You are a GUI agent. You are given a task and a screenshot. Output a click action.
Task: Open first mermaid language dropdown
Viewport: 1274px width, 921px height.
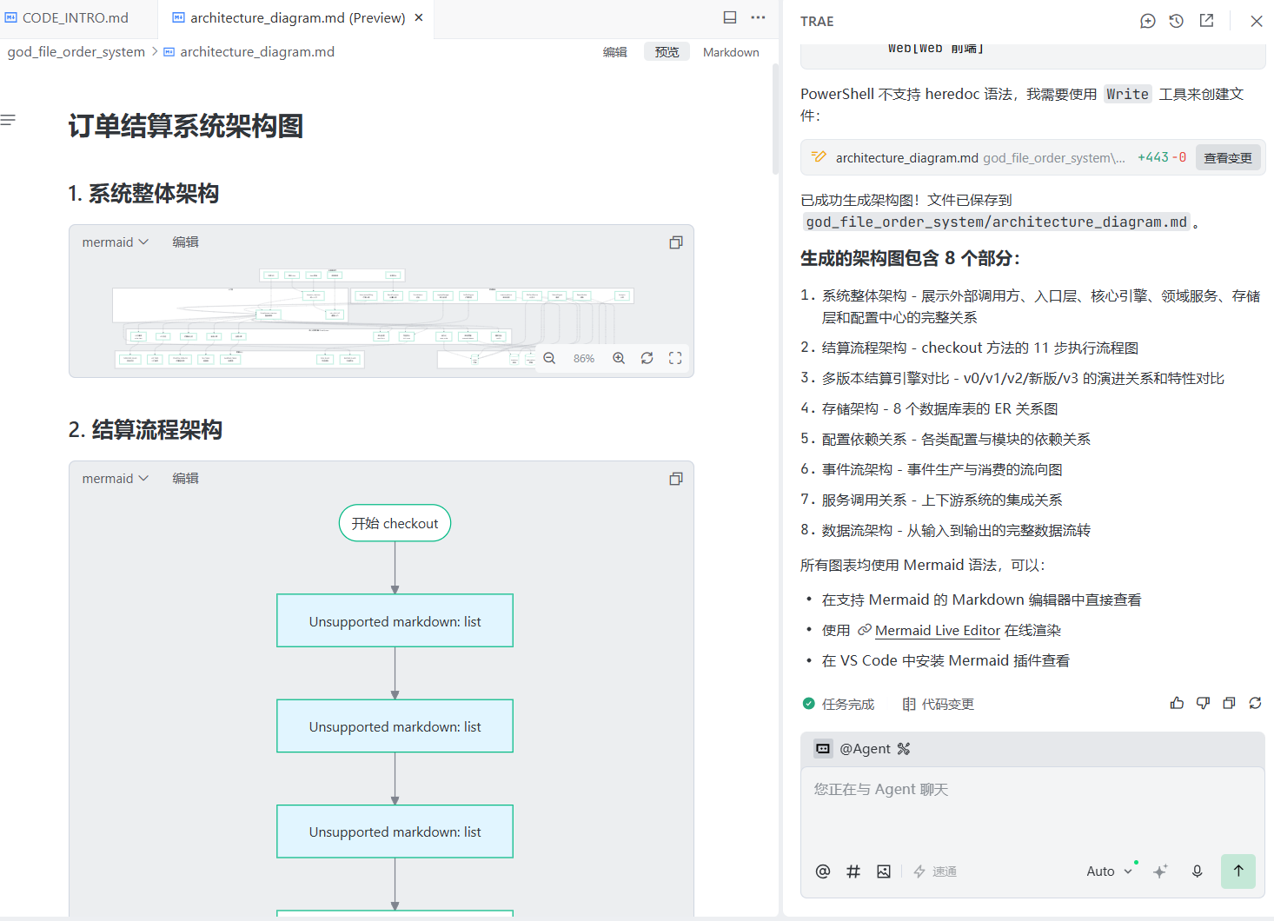[x=116, y=242]
